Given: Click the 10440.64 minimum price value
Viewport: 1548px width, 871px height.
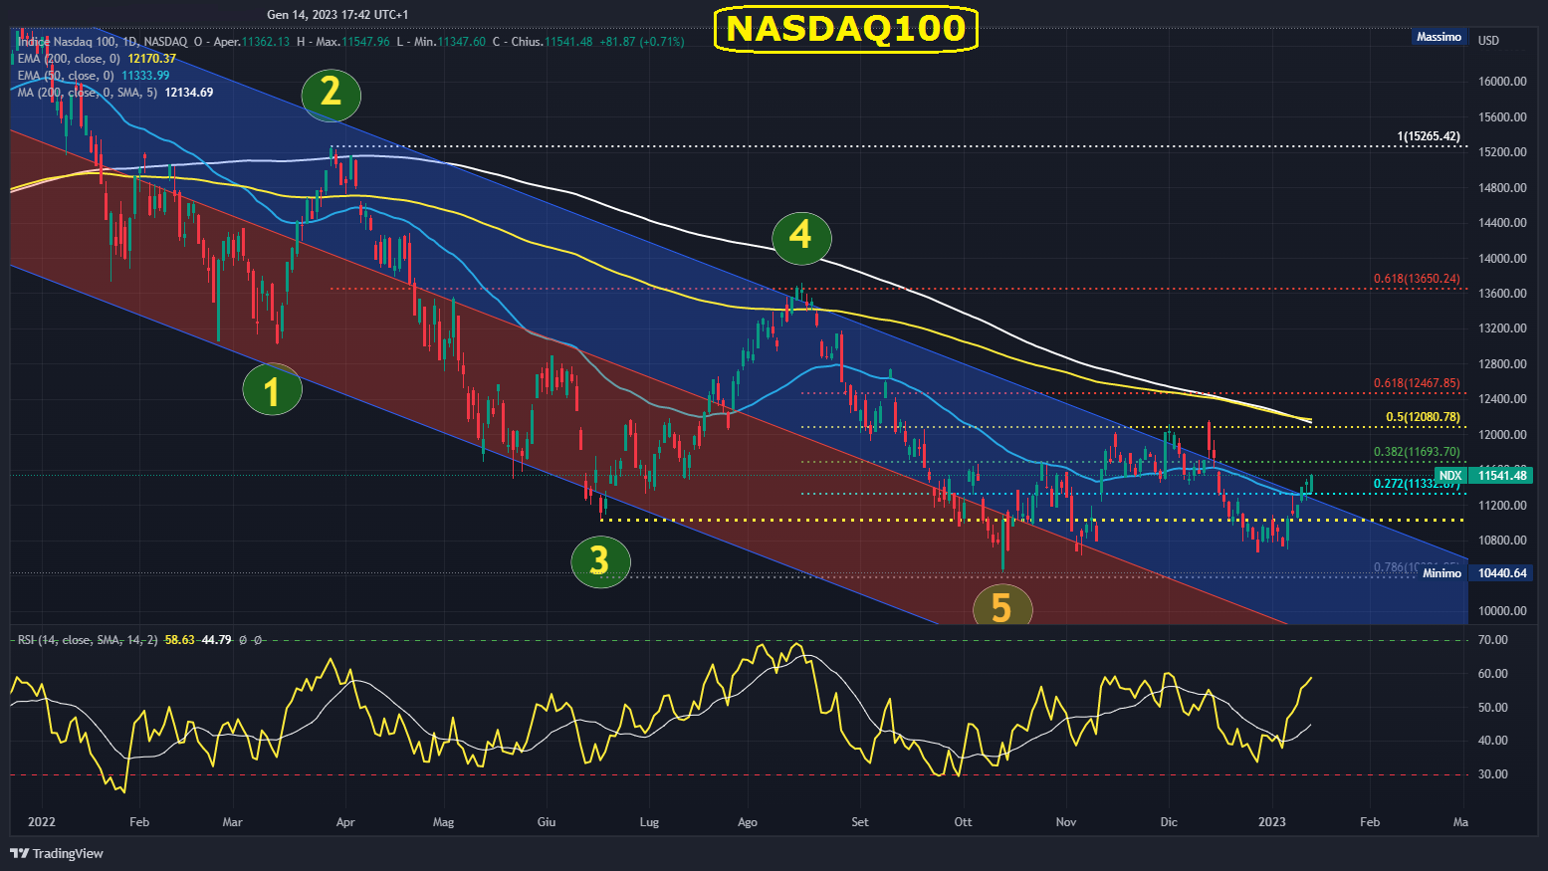Looking at the screenshot, I should [x=1502, y=573].
